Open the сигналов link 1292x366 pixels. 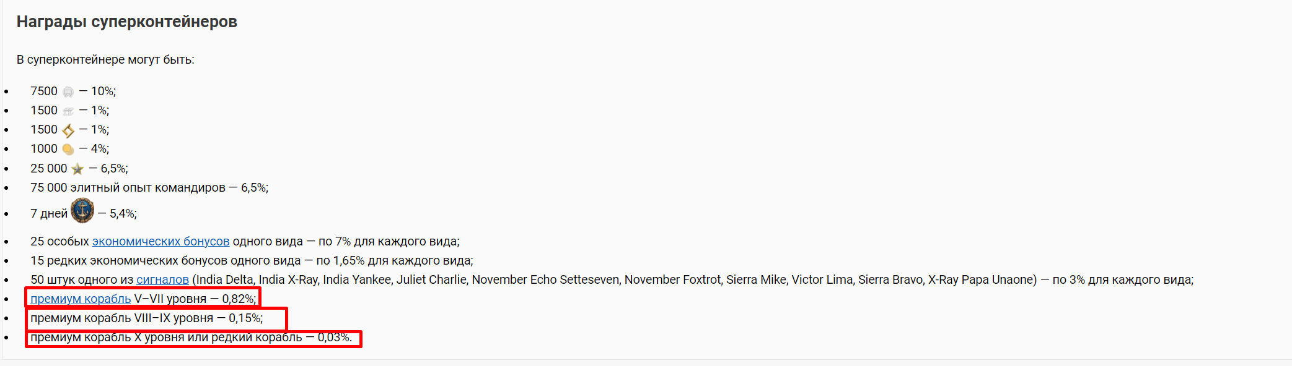pos(163,279)
